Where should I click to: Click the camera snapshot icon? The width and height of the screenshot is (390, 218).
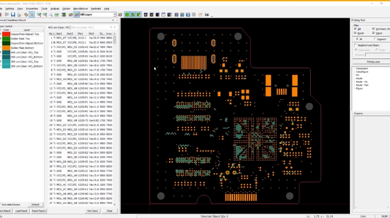(x=207, y=15)
